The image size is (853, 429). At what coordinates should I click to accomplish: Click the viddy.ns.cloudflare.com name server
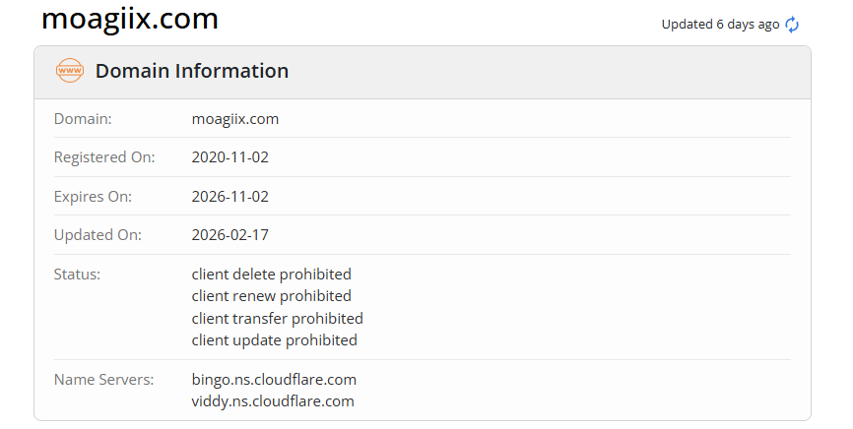point(273,401)
